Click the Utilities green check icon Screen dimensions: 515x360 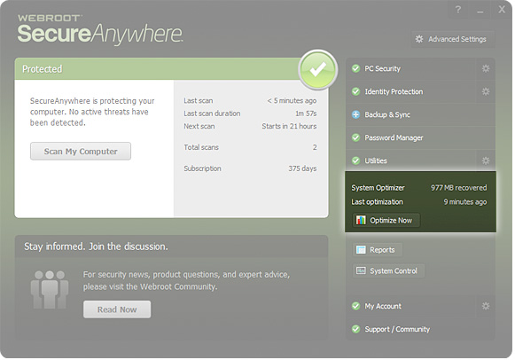355,160
